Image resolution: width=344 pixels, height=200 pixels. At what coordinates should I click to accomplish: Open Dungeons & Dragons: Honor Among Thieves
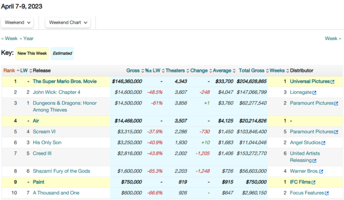tap(65, 107)
